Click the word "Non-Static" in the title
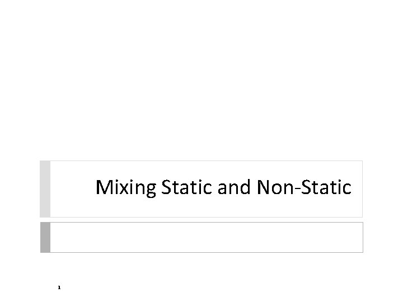Screen dimensions: 403x302 pyautogui.click(x=304, y=188)
